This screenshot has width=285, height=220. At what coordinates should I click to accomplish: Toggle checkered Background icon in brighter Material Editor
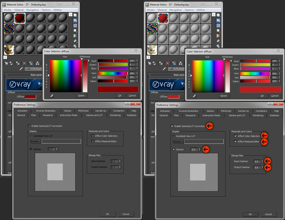pos(218,25)
